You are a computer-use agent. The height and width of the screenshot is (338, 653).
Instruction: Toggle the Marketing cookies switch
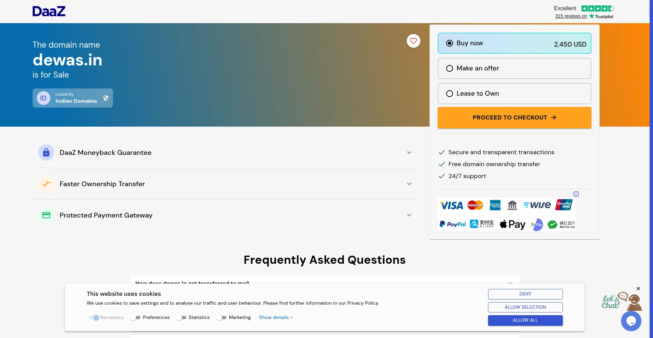click(x=221, y=318)
